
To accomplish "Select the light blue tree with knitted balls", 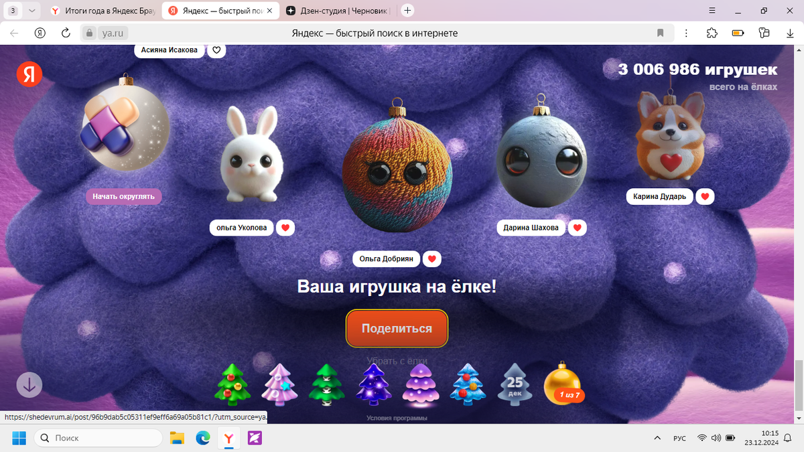I will pyautogui.click(x=468, y=384).
